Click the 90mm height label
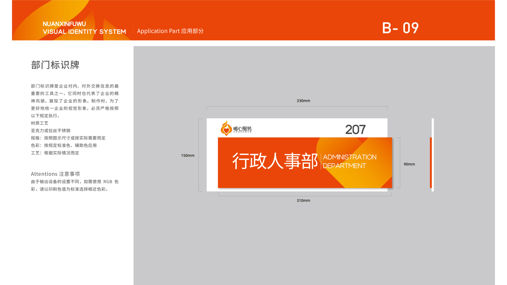Image resolution: width=507 pixels, height=285 pixels. [x=409, y=164]
